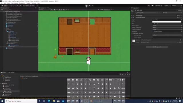The width and height of the screenshot is (183, 103).
Task: Switch to the Console tab
Action: 11,72
